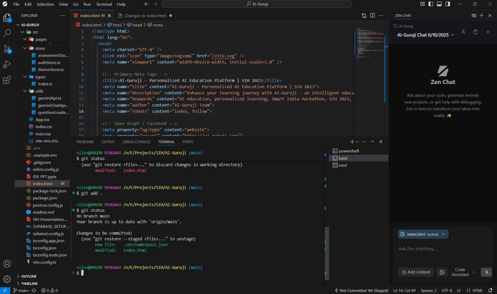Maximize the terminal panel size

click(372, 142)
